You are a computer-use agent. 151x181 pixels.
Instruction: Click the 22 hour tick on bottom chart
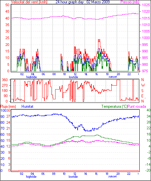129,174
